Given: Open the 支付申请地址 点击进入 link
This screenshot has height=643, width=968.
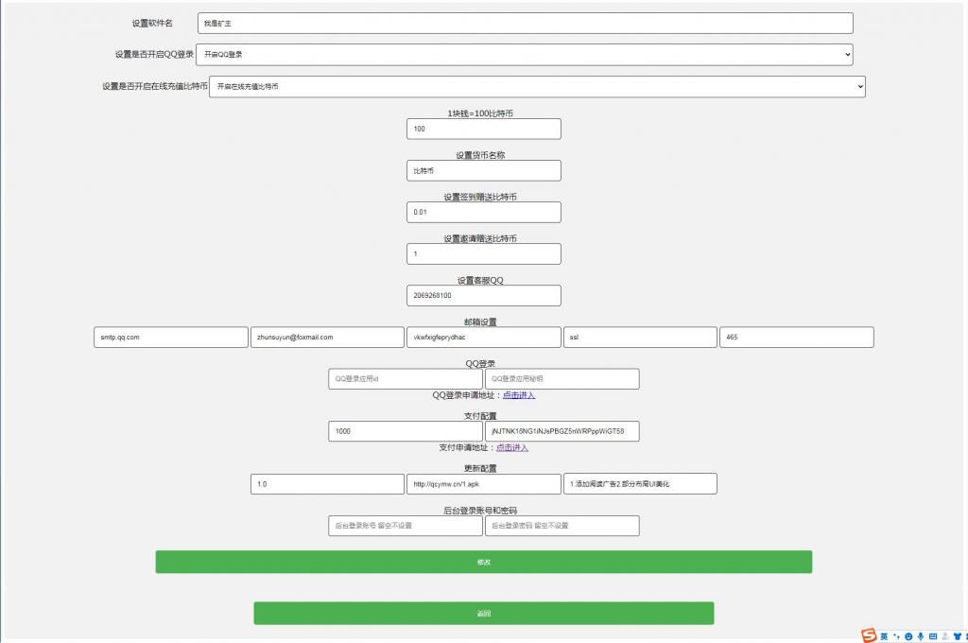Looking at the screenshot, I should tap(511, 447).
